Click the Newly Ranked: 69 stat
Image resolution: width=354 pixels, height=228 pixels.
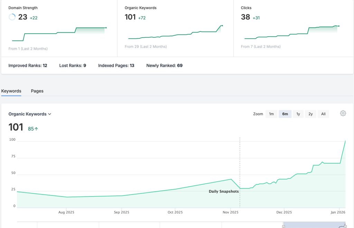pyautogui.click(x=164, y=65)
